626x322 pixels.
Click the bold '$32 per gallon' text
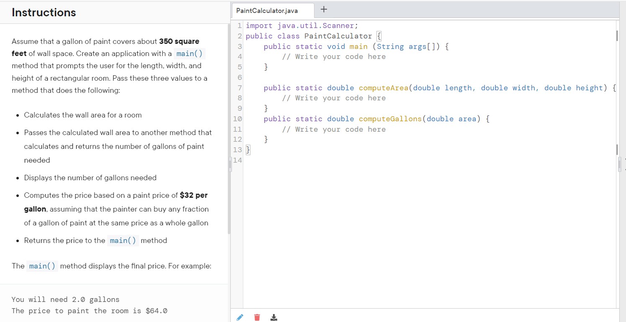click(x=116, y=202)
